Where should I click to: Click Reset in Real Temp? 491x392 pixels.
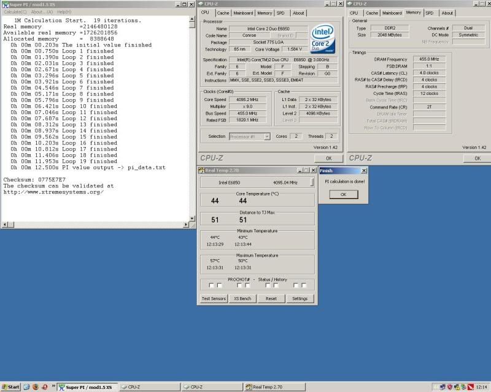pyautogui.click(x=271, y=298)
